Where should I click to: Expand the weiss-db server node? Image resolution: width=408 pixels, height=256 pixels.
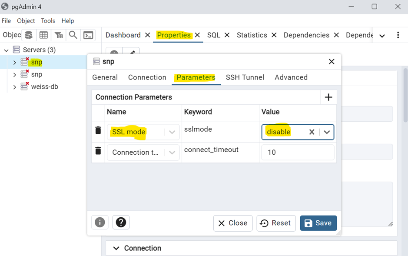(14, 86)
